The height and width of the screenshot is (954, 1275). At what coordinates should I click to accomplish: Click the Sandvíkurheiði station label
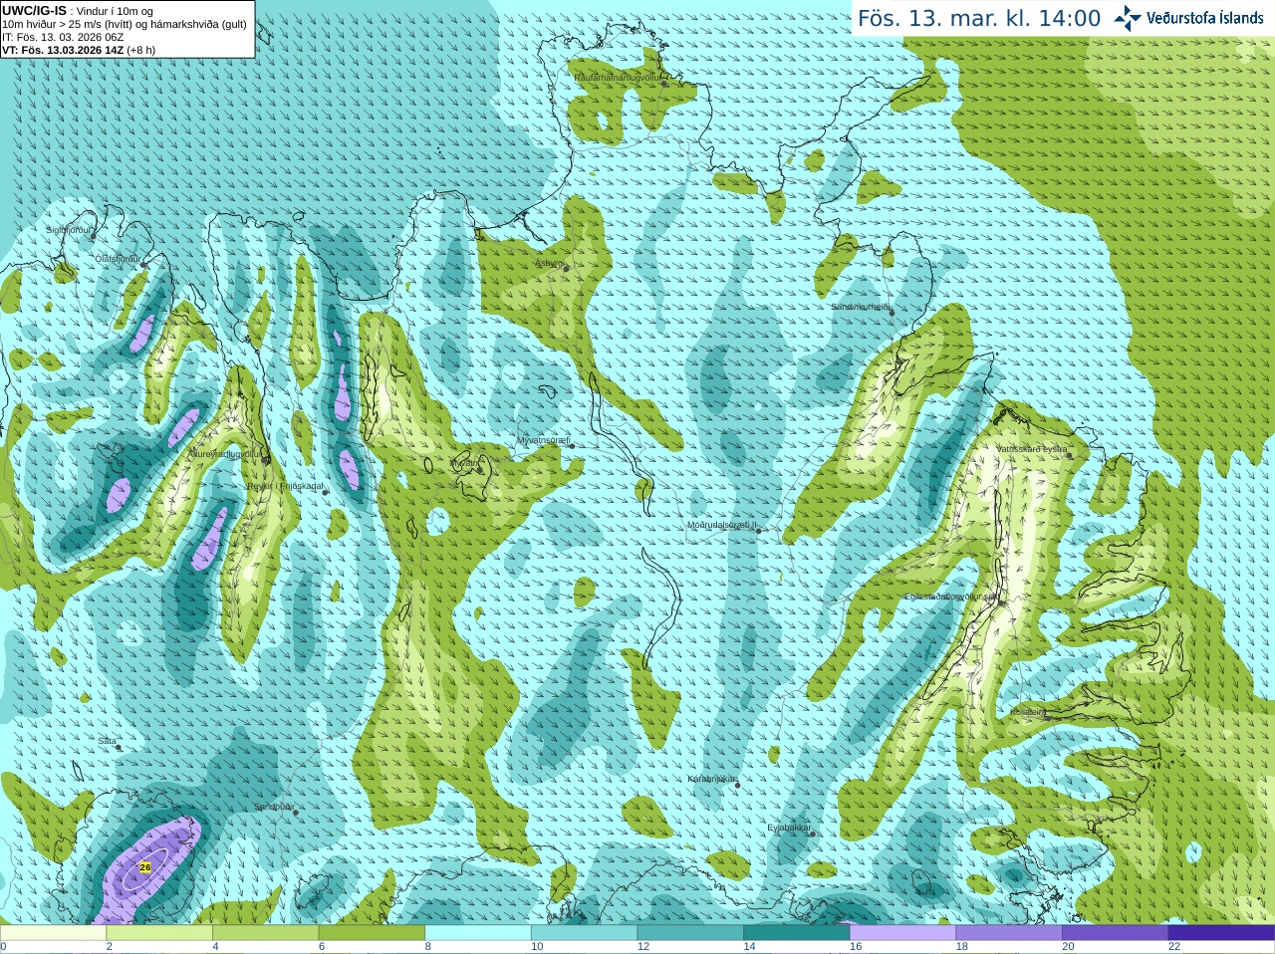[860, 307]
